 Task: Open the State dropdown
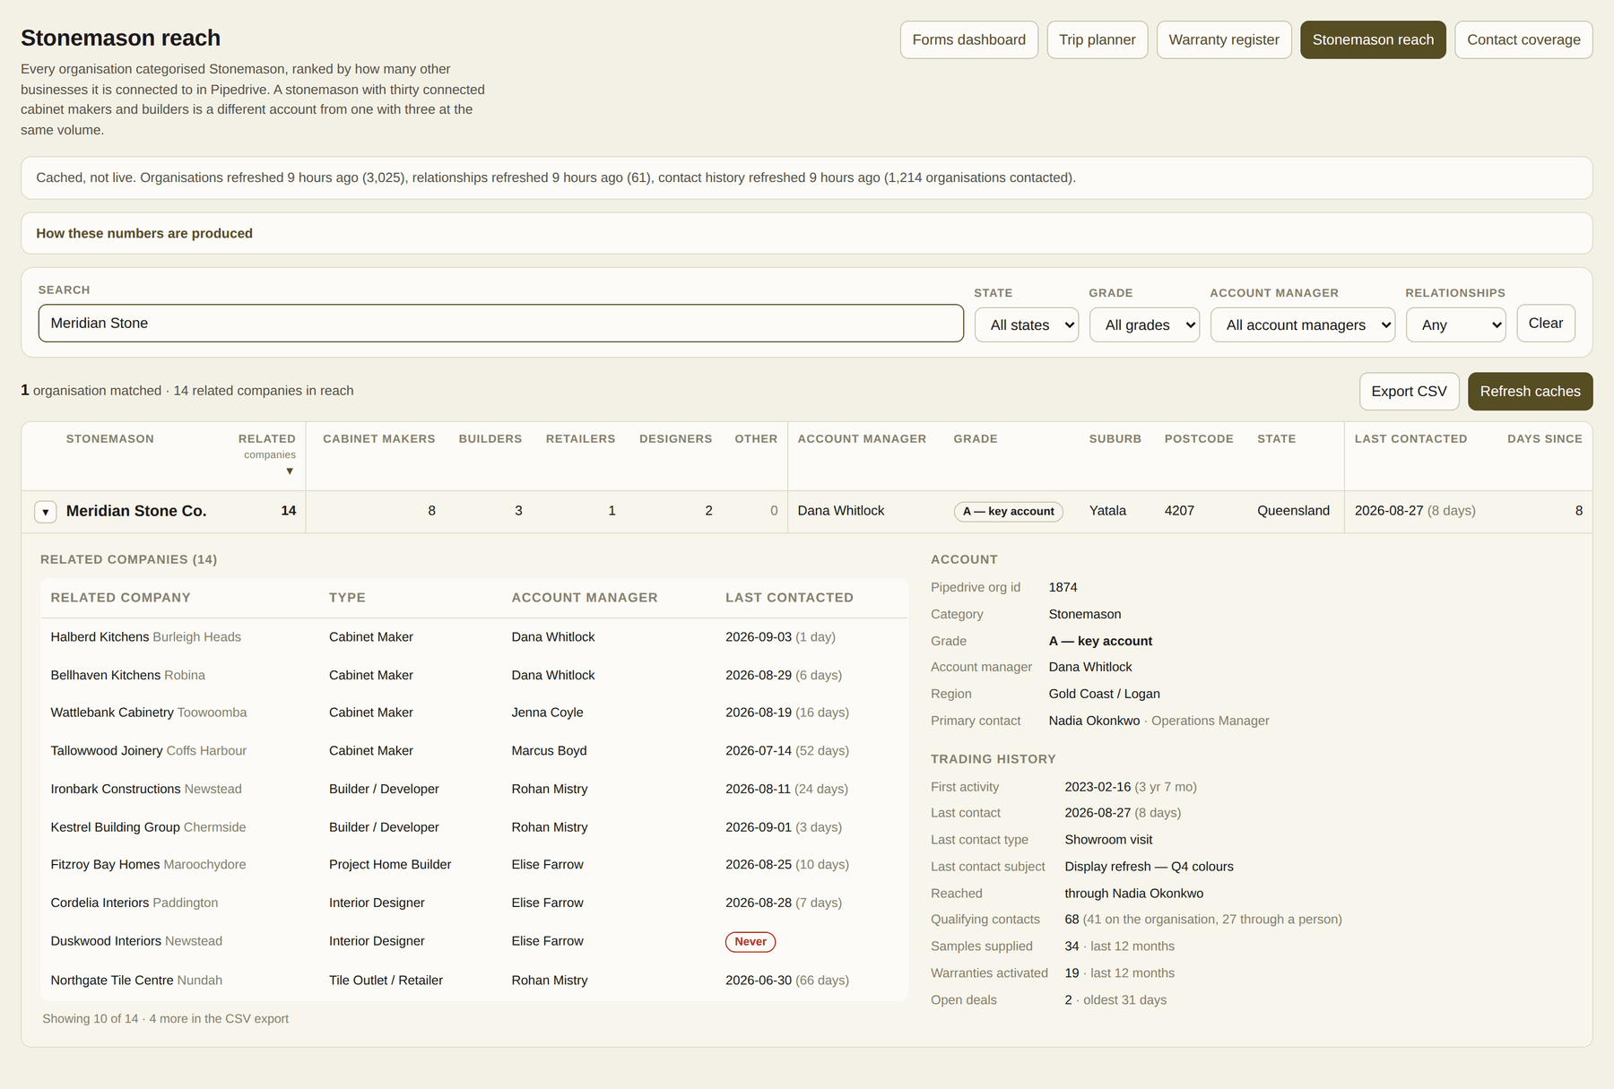tap(1027, 324)
